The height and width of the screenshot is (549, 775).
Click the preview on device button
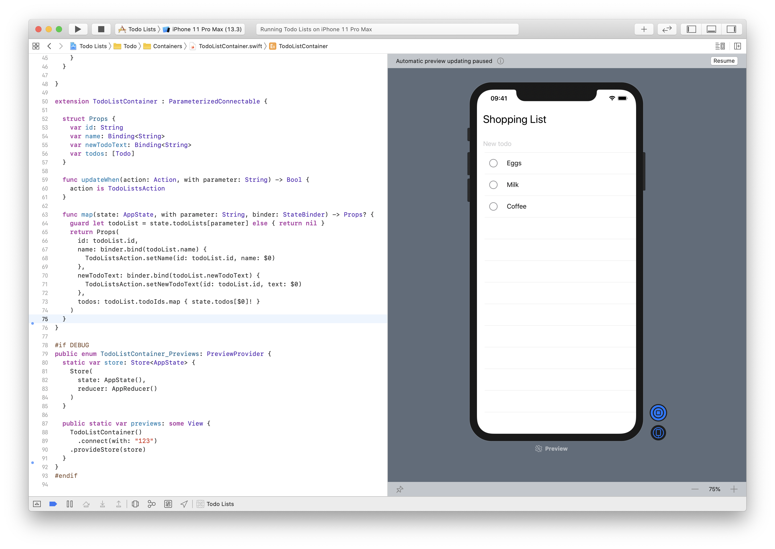click(x=658, y=433)
